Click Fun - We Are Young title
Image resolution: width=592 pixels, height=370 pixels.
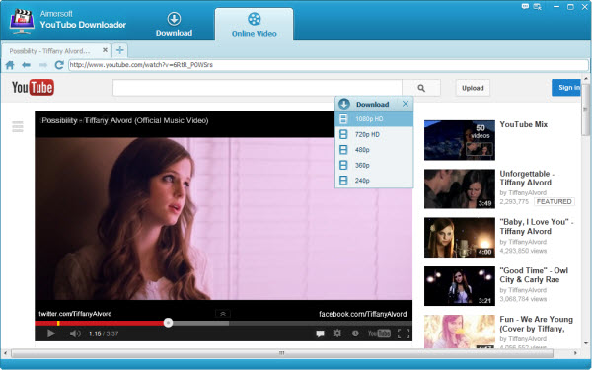pyautogui.click(x=536, y=324)
